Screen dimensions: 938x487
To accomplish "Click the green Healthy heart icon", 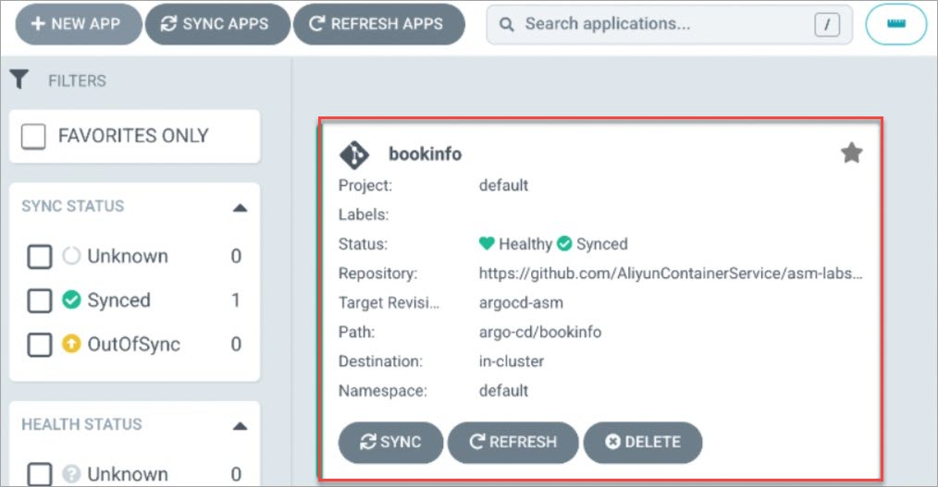I will pos(487,243).
